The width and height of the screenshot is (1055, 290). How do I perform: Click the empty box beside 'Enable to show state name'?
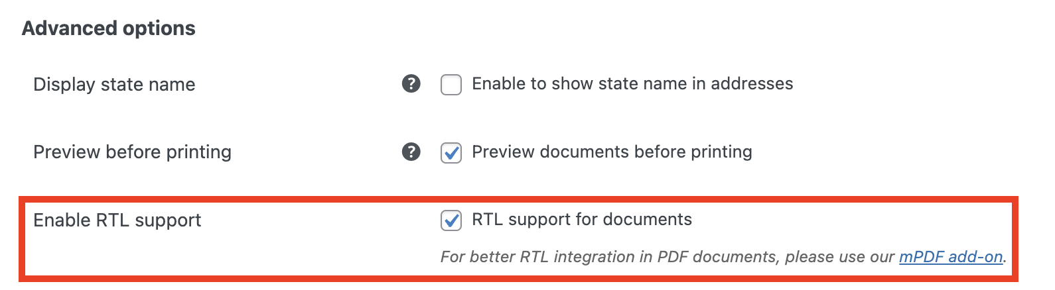point(451,85)
